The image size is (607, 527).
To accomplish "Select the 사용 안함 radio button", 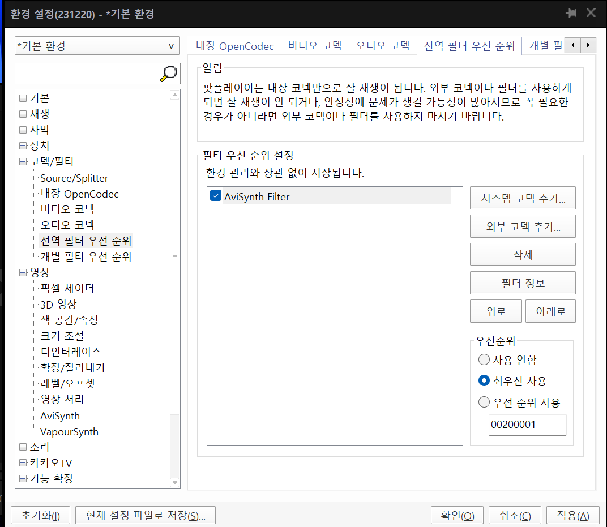I will coord(484,359).
